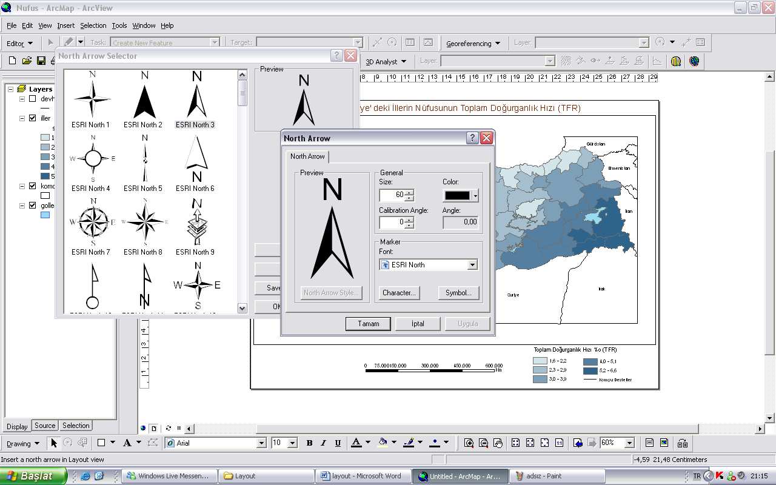Image resolution: width=776 pixels, height=485 pixels.
Task: Click the Open folder icon in toolbar
Action: click(27, 61)
